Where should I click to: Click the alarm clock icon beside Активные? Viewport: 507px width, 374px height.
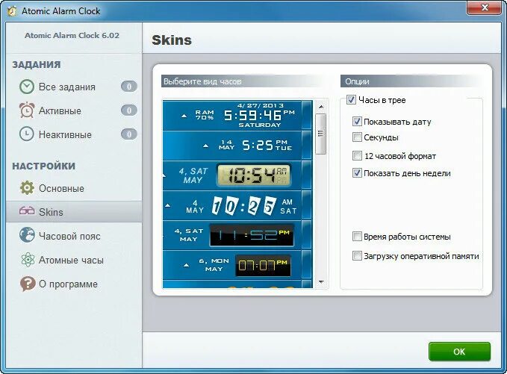(x=27, y=110)
